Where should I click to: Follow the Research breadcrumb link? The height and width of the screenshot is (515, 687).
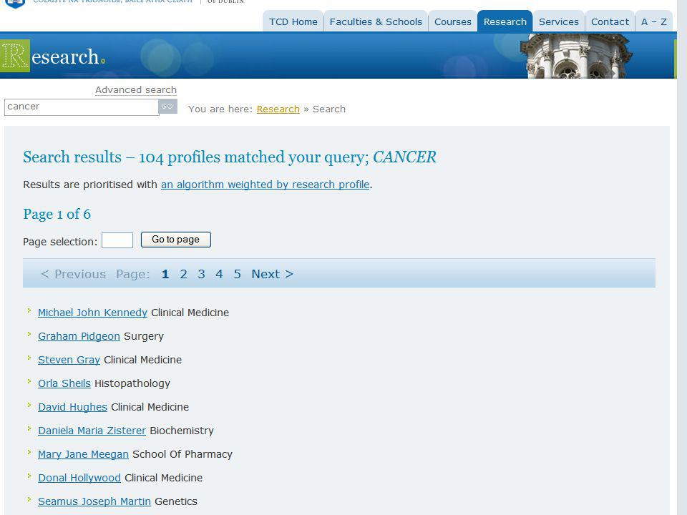coord(278,109)
